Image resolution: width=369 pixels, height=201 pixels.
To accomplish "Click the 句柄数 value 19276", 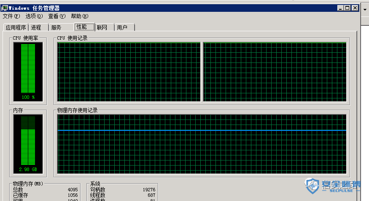I will (x=149, y=190).
